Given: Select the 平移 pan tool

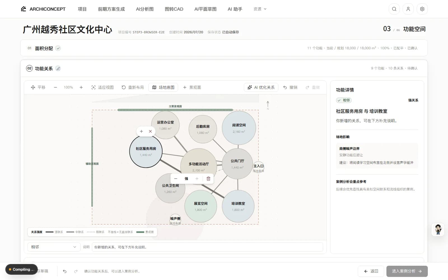Looking at the screenshot, I should click(38, 87).
